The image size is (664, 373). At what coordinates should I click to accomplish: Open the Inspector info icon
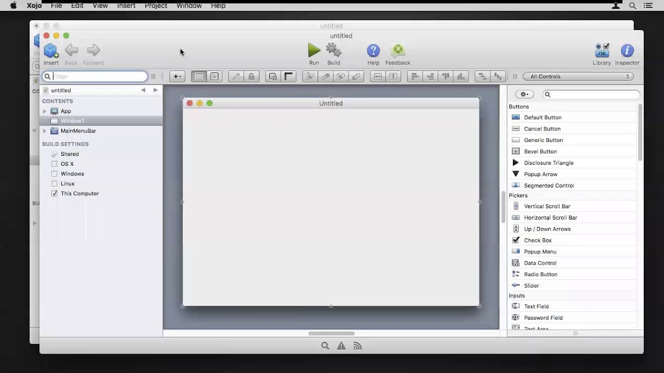pos(627,50)
